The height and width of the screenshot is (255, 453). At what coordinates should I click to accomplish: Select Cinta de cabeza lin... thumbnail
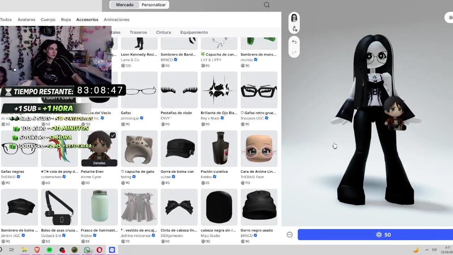coord(179,207)
